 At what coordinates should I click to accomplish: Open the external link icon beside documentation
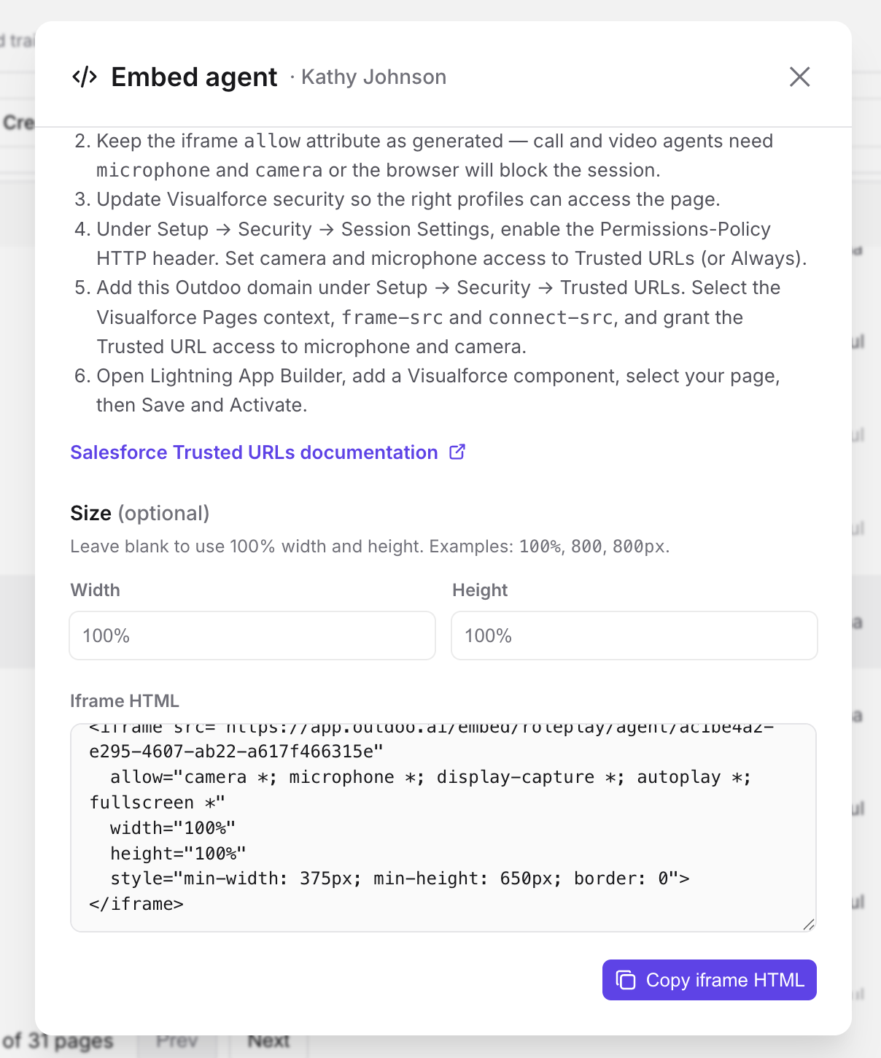pyautogui.click(x=457, y=452)
